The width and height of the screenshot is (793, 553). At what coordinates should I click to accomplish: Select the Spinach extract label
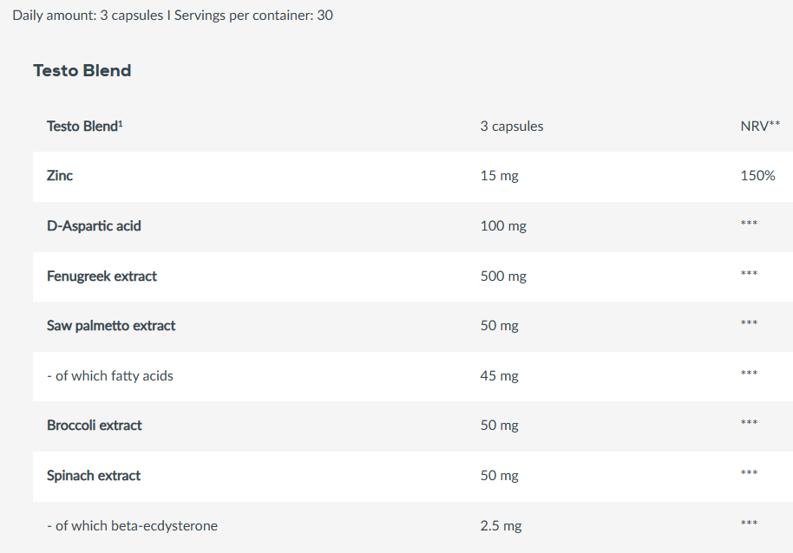94,476
